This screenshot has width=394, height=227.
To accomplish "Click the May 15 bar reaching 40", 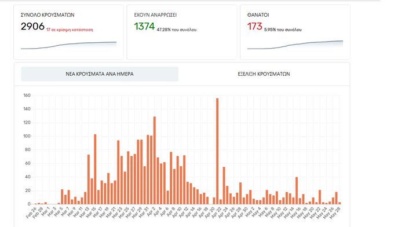I will click(297, 191).
